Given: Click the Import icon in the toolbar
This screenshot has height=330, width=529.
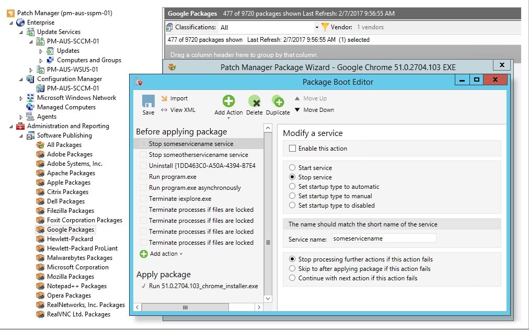Looking at the screenshot, I should coord(164,98).
